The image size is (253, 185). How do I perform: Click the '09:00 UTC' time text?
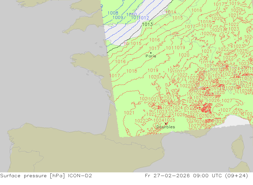pos(207,175)
